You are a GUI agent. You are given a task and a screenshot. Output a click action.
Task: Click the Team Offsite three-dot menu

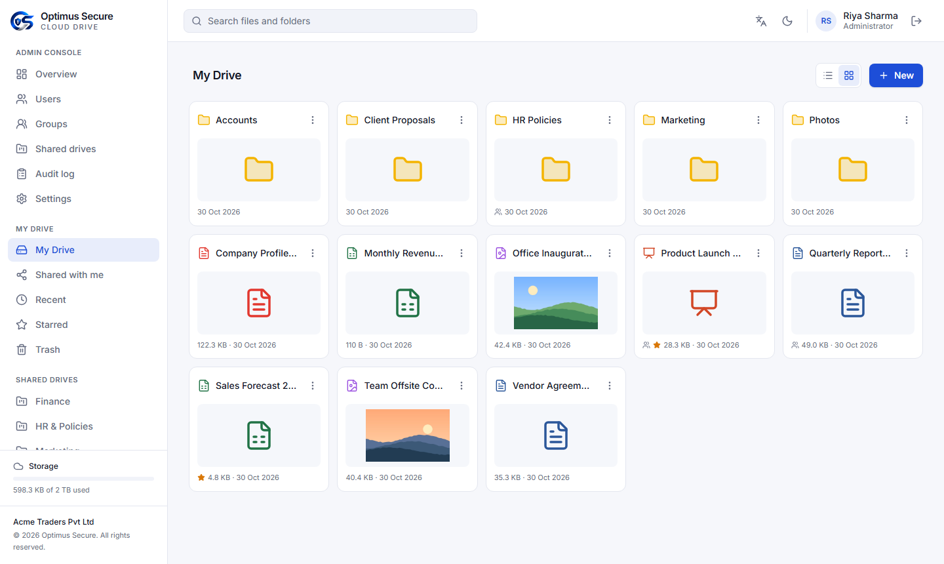pyautogui.click(x=462, y=386)
